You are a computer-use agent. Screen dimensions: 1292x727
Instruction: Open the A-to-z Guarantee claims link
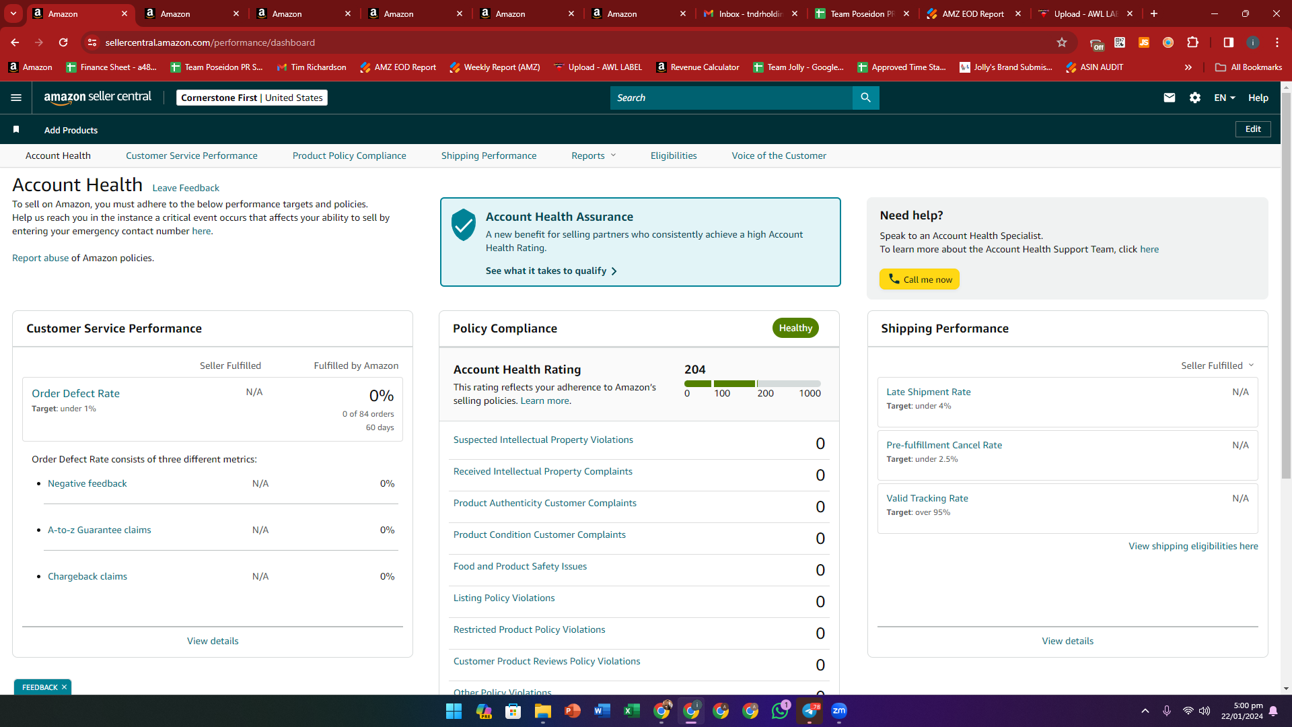pos(100,530)
